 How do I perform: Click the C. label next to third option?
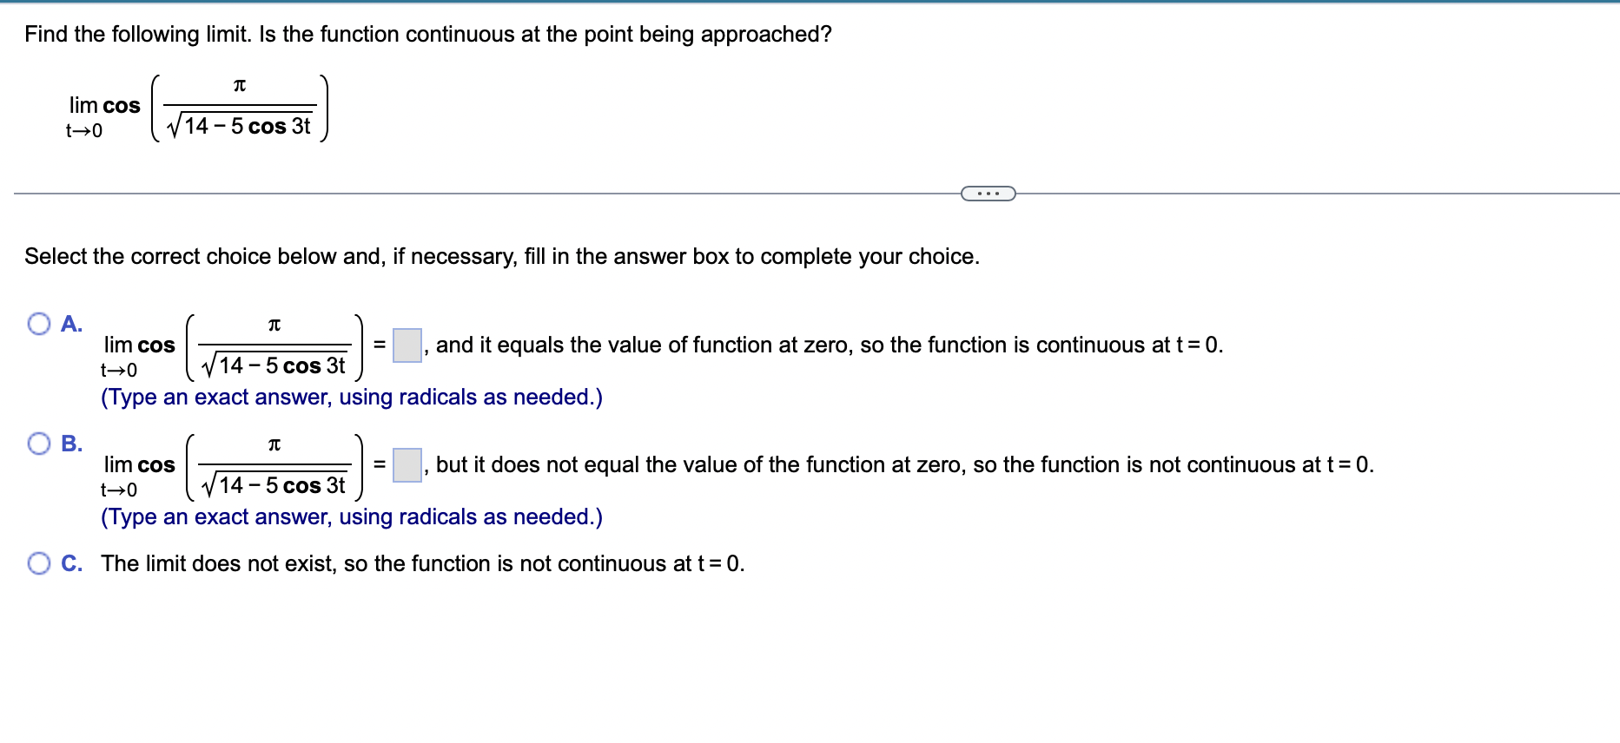point(71,563)
